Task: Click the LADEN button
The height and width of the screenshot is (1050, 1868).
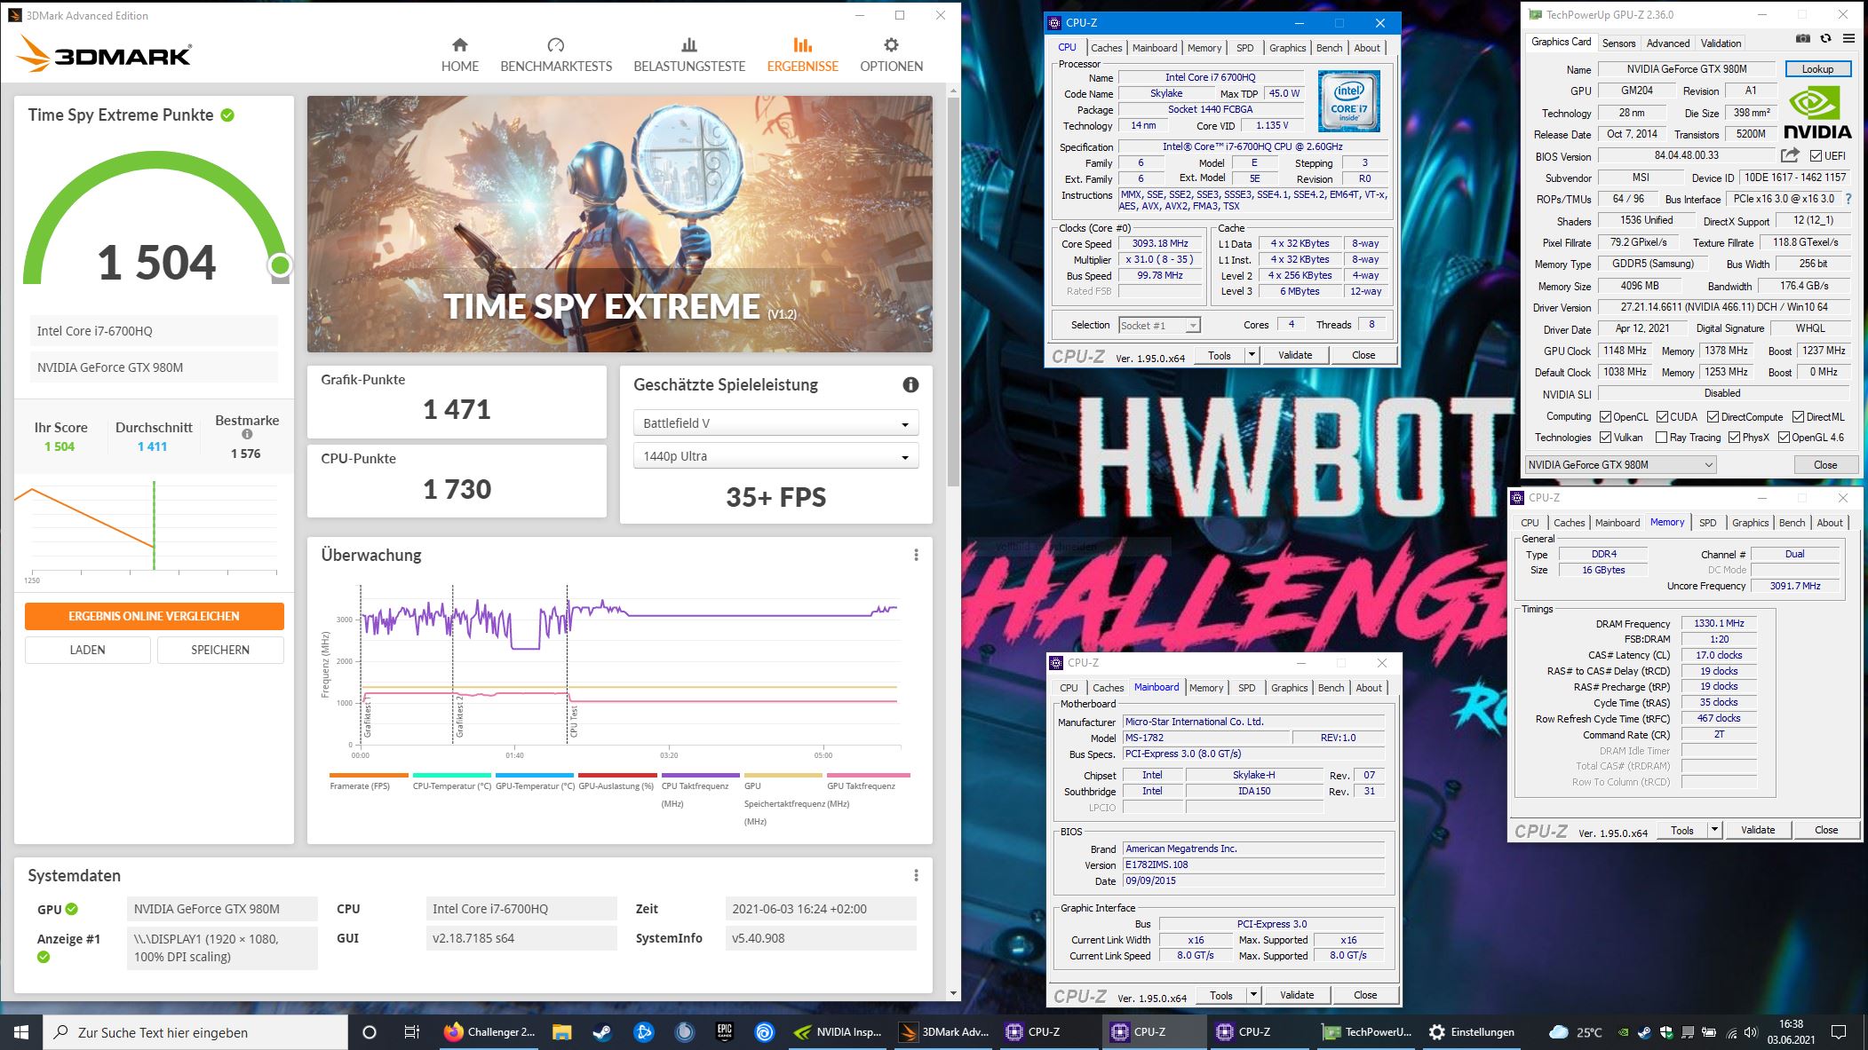Action: [x=87, y=650]
